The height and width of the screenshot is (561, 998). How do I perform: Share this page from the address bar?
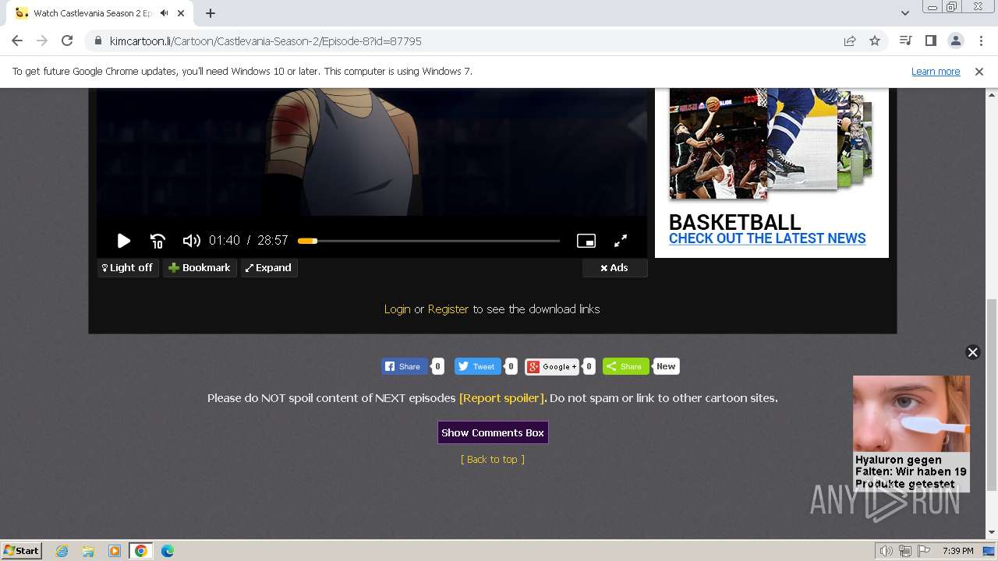[x=850, y=41]
